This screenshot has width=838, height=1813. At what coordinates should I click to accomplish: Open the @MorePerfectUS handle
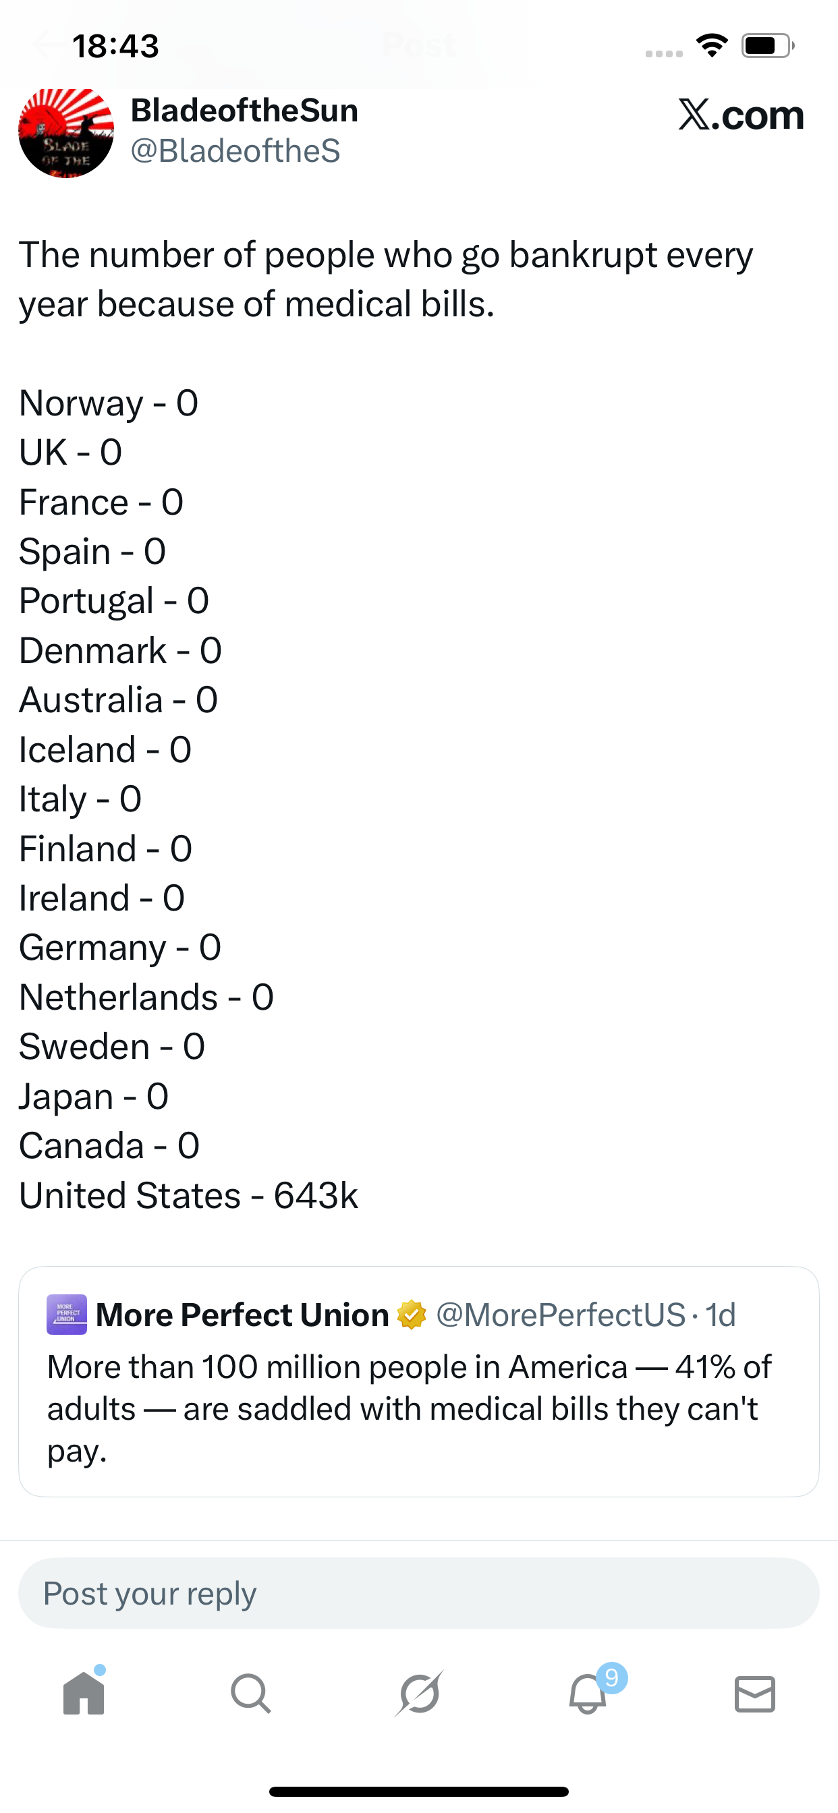[x=561, y=1315]
